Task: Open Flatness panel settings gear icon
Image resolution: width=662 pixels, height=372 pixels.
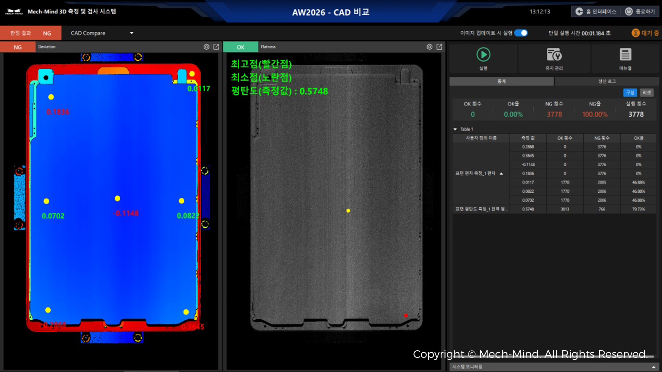Action: coord(429,47)
